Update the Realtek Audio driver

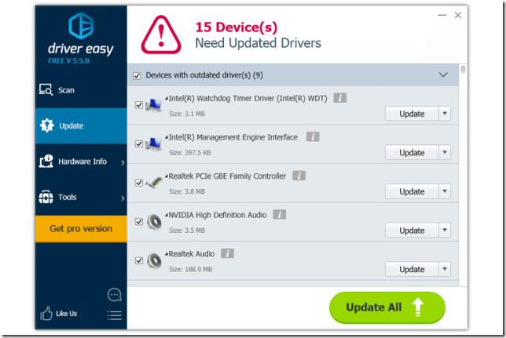(x=412, y=269)
